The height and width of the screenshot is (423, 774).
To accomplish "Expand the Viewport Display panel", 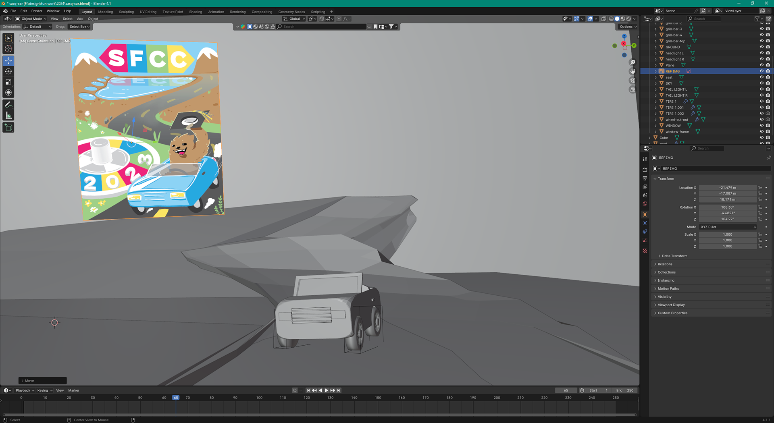I will (x=671, y=305).
